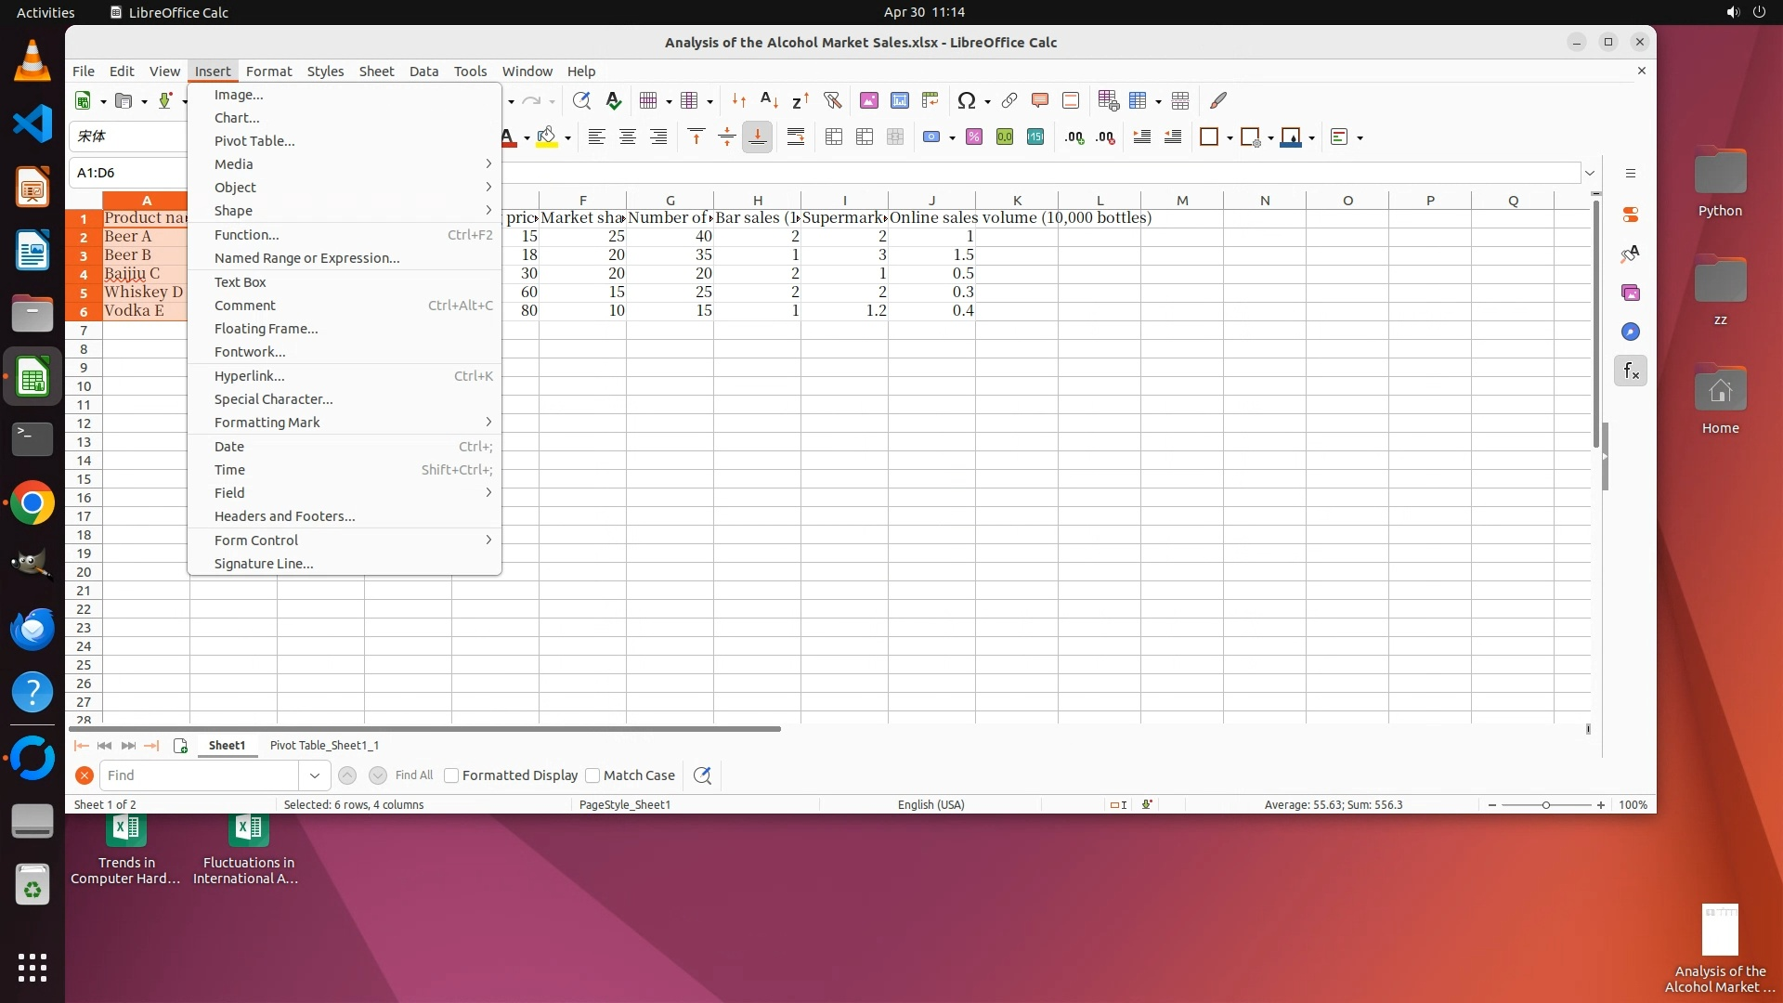The height and width of the screenshot is (1003, 1783).
Task: Click the Center Horizontally alignment icon
Action: [628, 137]
